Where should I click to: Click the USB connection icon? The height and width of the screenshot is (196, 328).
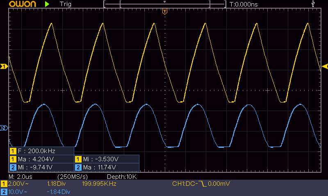pos(313,4)
